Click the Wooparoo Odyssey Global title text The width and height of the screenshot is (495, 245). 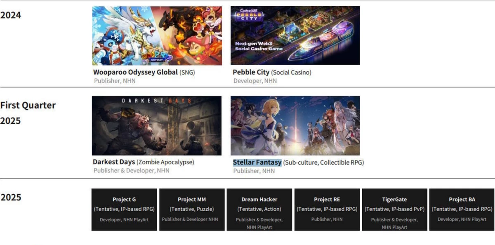click(x=135, y=72)
